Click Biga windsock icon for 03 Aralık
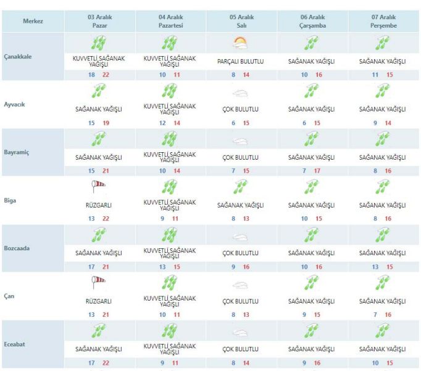Viewport: 421px width, 371px height. [x=99, y=186]
